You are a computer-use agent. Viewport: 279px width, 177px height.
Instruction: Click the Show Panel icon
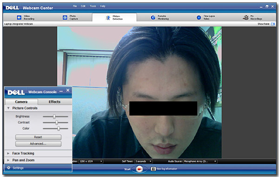(272, 24)
